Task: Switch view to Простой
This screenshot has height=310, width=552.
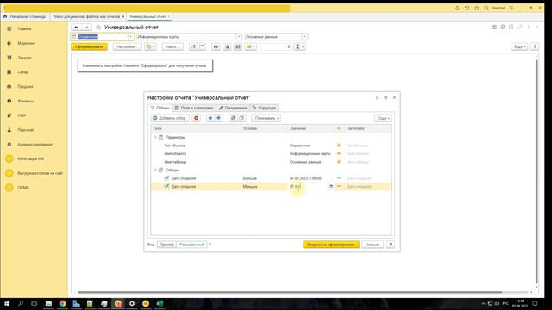Action: [x=166, y=245]
